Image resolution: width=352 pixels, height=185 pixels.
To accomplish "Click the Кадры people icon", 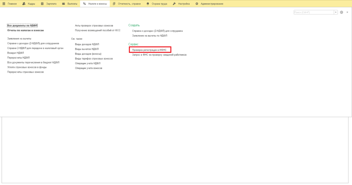I will [x=24, y=4].
